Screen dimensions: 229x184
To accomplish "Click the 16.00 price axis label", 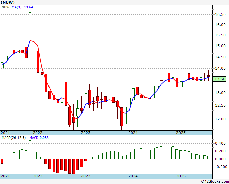I will click(x=220, y=25).
